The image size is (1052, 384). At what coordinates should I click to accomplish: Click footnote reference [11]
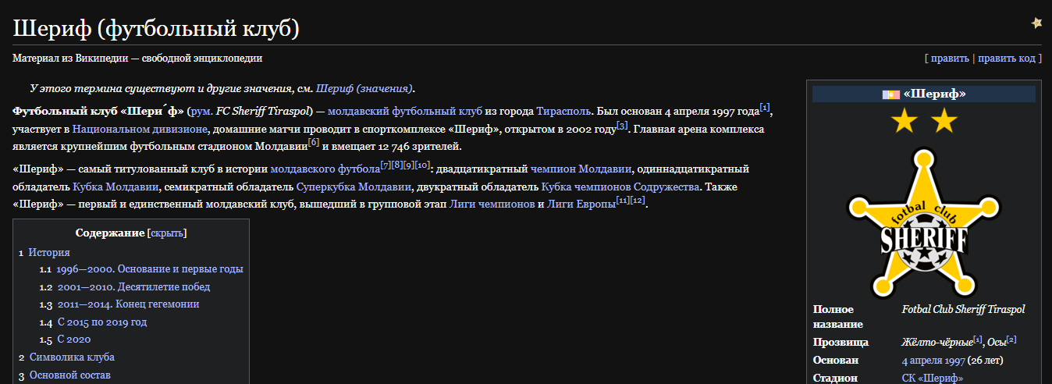[623, 200]
